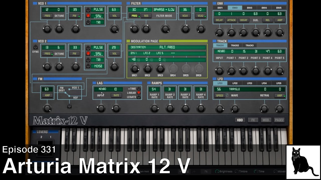Click the VCO 2 detune knob

[x=59, y=67]
